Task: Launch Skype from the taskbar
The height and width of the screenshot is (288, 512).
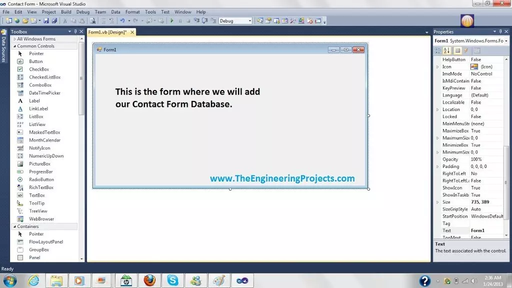Action: tap(172, 280)
